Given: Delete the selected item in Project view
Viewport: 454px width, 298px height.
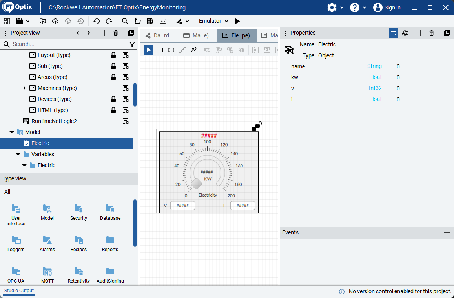Looking at the screenshot, I should (116, 33).
